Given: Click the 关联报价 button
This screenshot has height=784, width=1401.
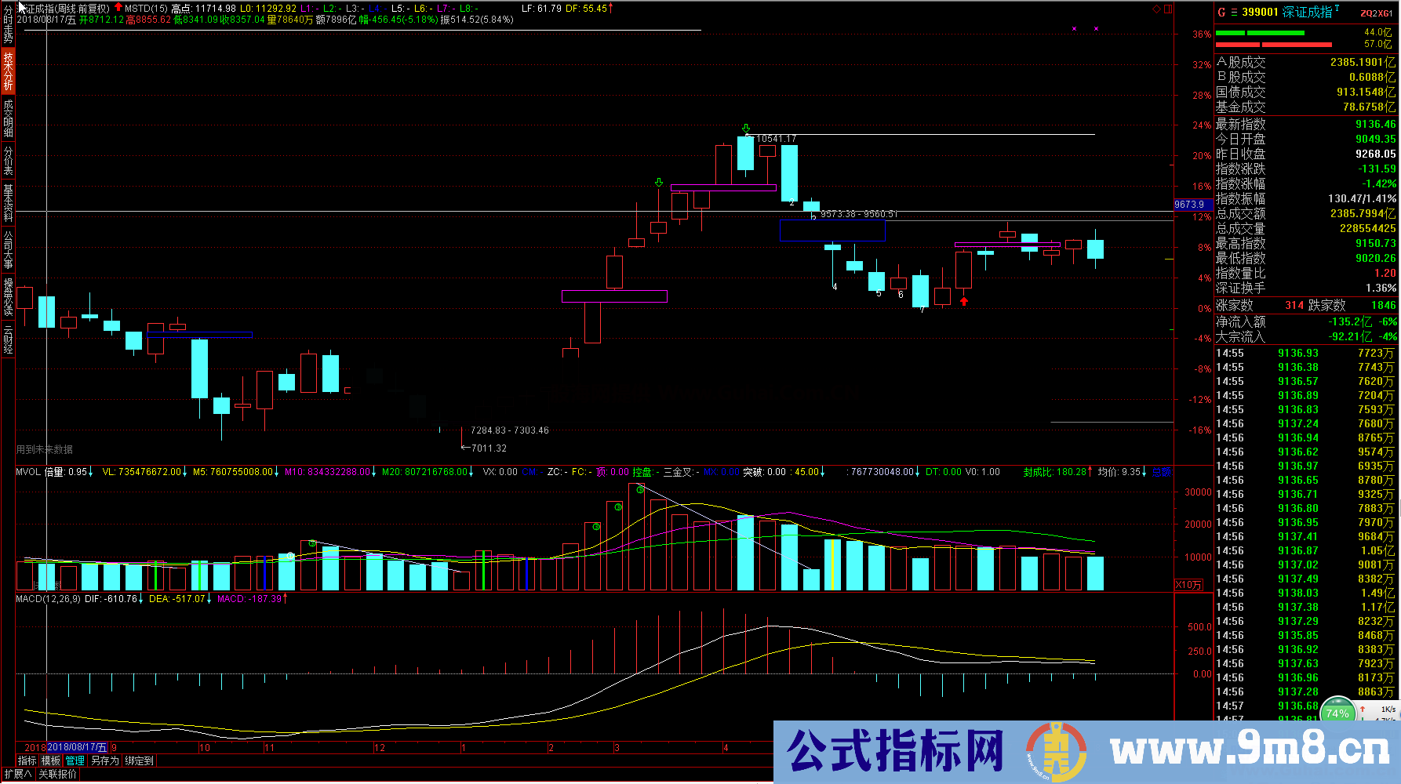Looking at the screenshot, I should click(58, 774).
